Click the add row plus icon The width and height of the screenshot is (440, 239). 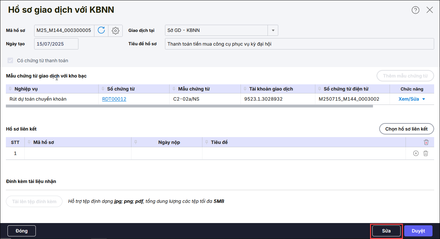416,153
